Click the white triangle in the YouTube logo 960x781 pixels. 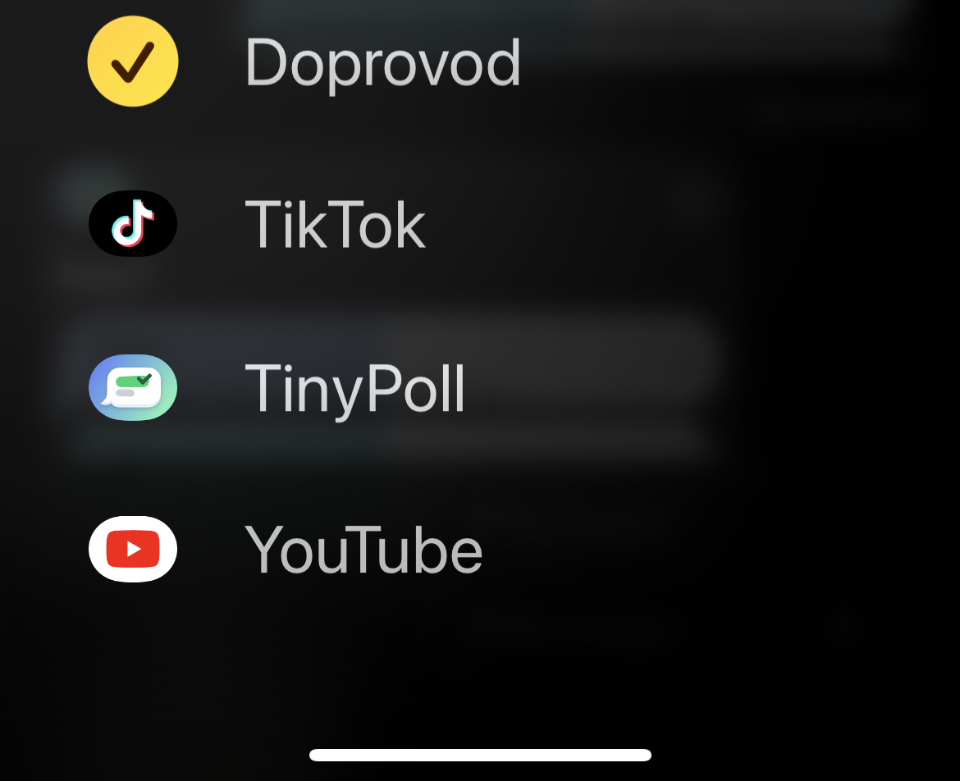134,549
